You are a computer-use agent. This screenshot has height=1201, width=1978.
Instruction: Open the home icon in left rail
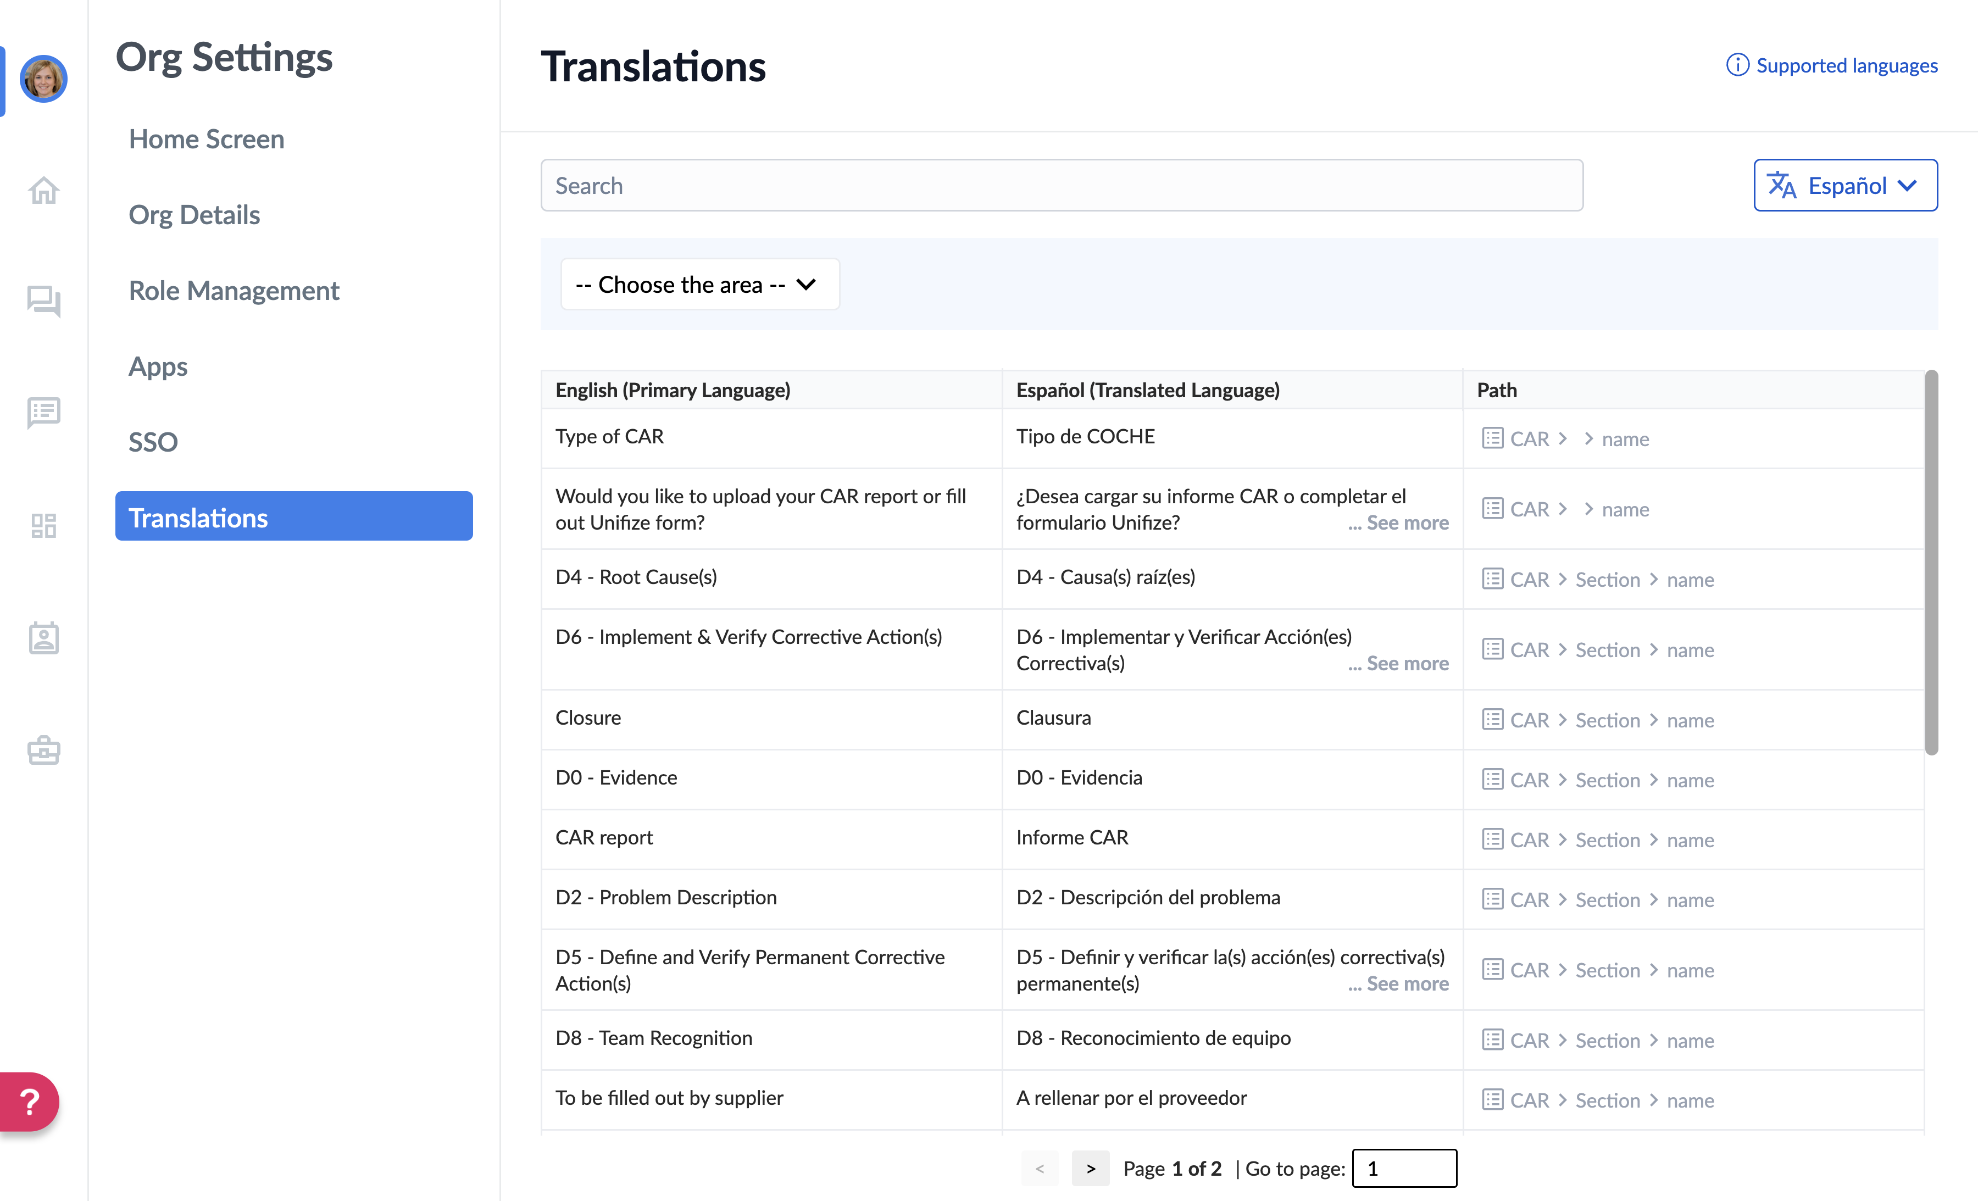(43, 190)
